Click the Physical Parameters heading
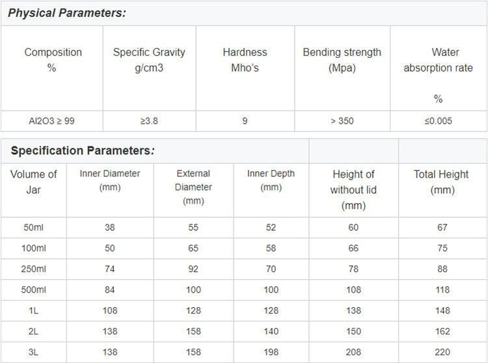The height and width of the screenshot is (363, 488). [x=66, y=13]
